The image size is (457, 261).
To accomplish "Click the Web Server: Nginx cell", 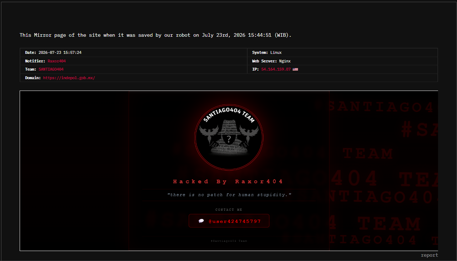I will coord(342,61).
